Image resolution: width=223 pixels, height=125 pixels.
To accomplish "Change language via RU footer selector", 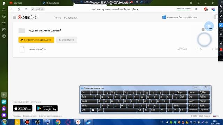I will (x=216, y=116).
